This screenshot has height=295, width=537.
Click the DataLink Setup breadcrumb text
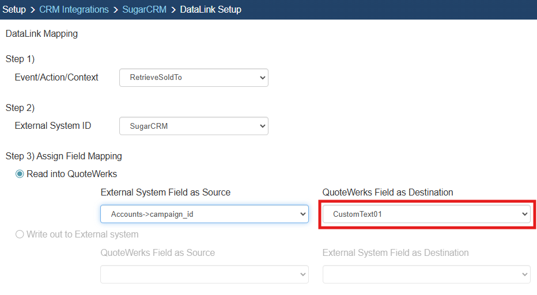(210, 10)
